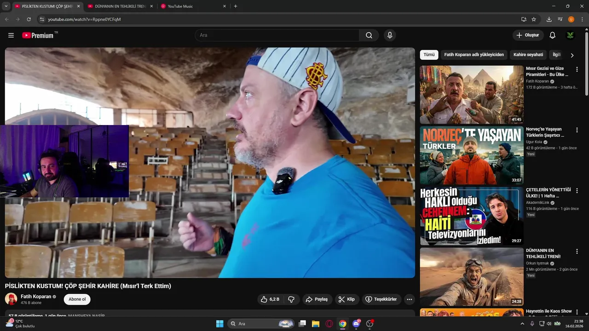Open options for DÜNYANIN EN TEHLİKELİ TRENİ video
This screenshot has height=331, width=589.
(x=577, y=251)
